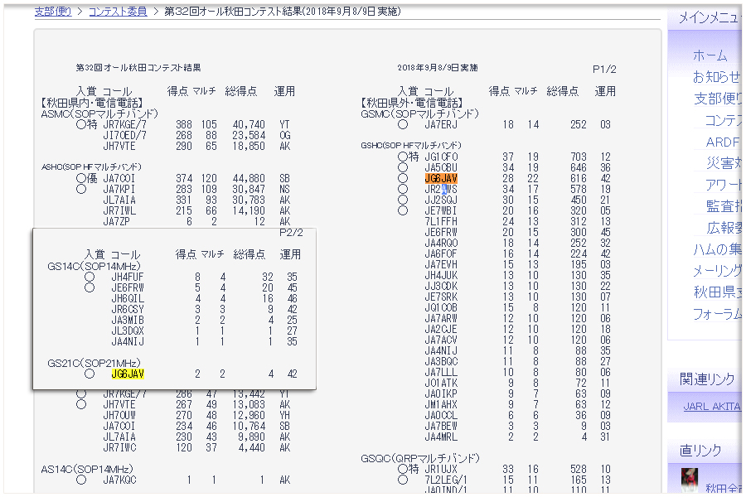This screenshot has height=497, width=746.
Task: Select 支部便り in the main menu sidebar
Action: pyautogui.click(x=717, y=99)
